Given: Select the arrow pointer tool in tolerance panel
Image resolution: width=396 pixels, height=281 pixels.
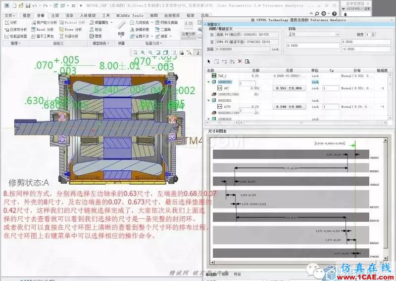Looking at the screenshot, I should [x=209, y=62].
